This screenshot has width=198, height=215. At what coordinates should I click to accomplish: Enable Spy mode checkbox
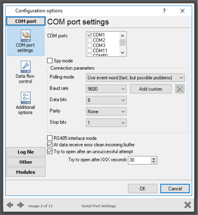tap(50, 61)
